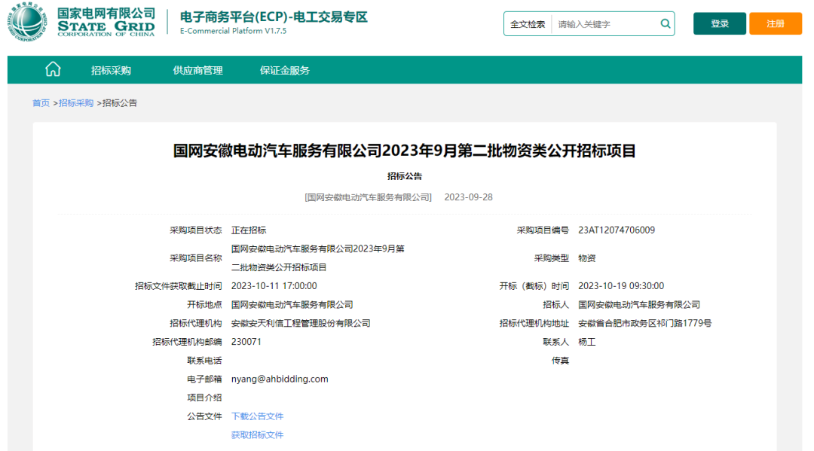Viewport: 814px width, 451px height.
Task: Click deadline value 2023-10-11 17:00:00
Action: (274, 286)
